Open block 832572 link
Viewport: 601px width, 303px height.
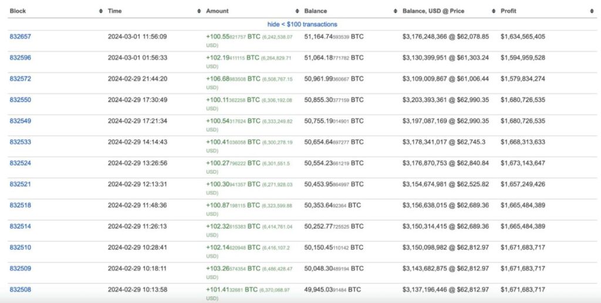click(21, 79)
